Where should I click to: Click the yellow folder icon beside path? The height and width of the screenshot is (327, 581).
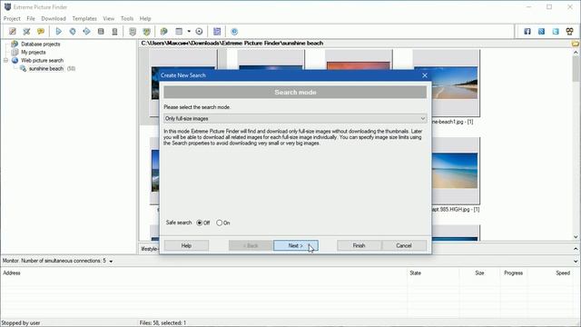[576, 44]
